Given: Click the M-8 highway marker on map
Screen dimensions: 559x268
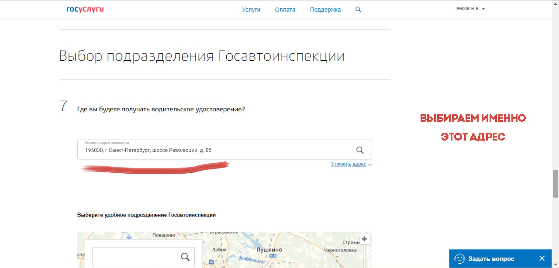Looking at the screenshot, I should click(x=273, y=256).
